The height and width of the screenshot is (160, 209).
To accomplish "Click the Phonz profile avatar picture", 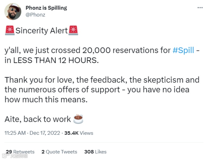I will 13,12.
